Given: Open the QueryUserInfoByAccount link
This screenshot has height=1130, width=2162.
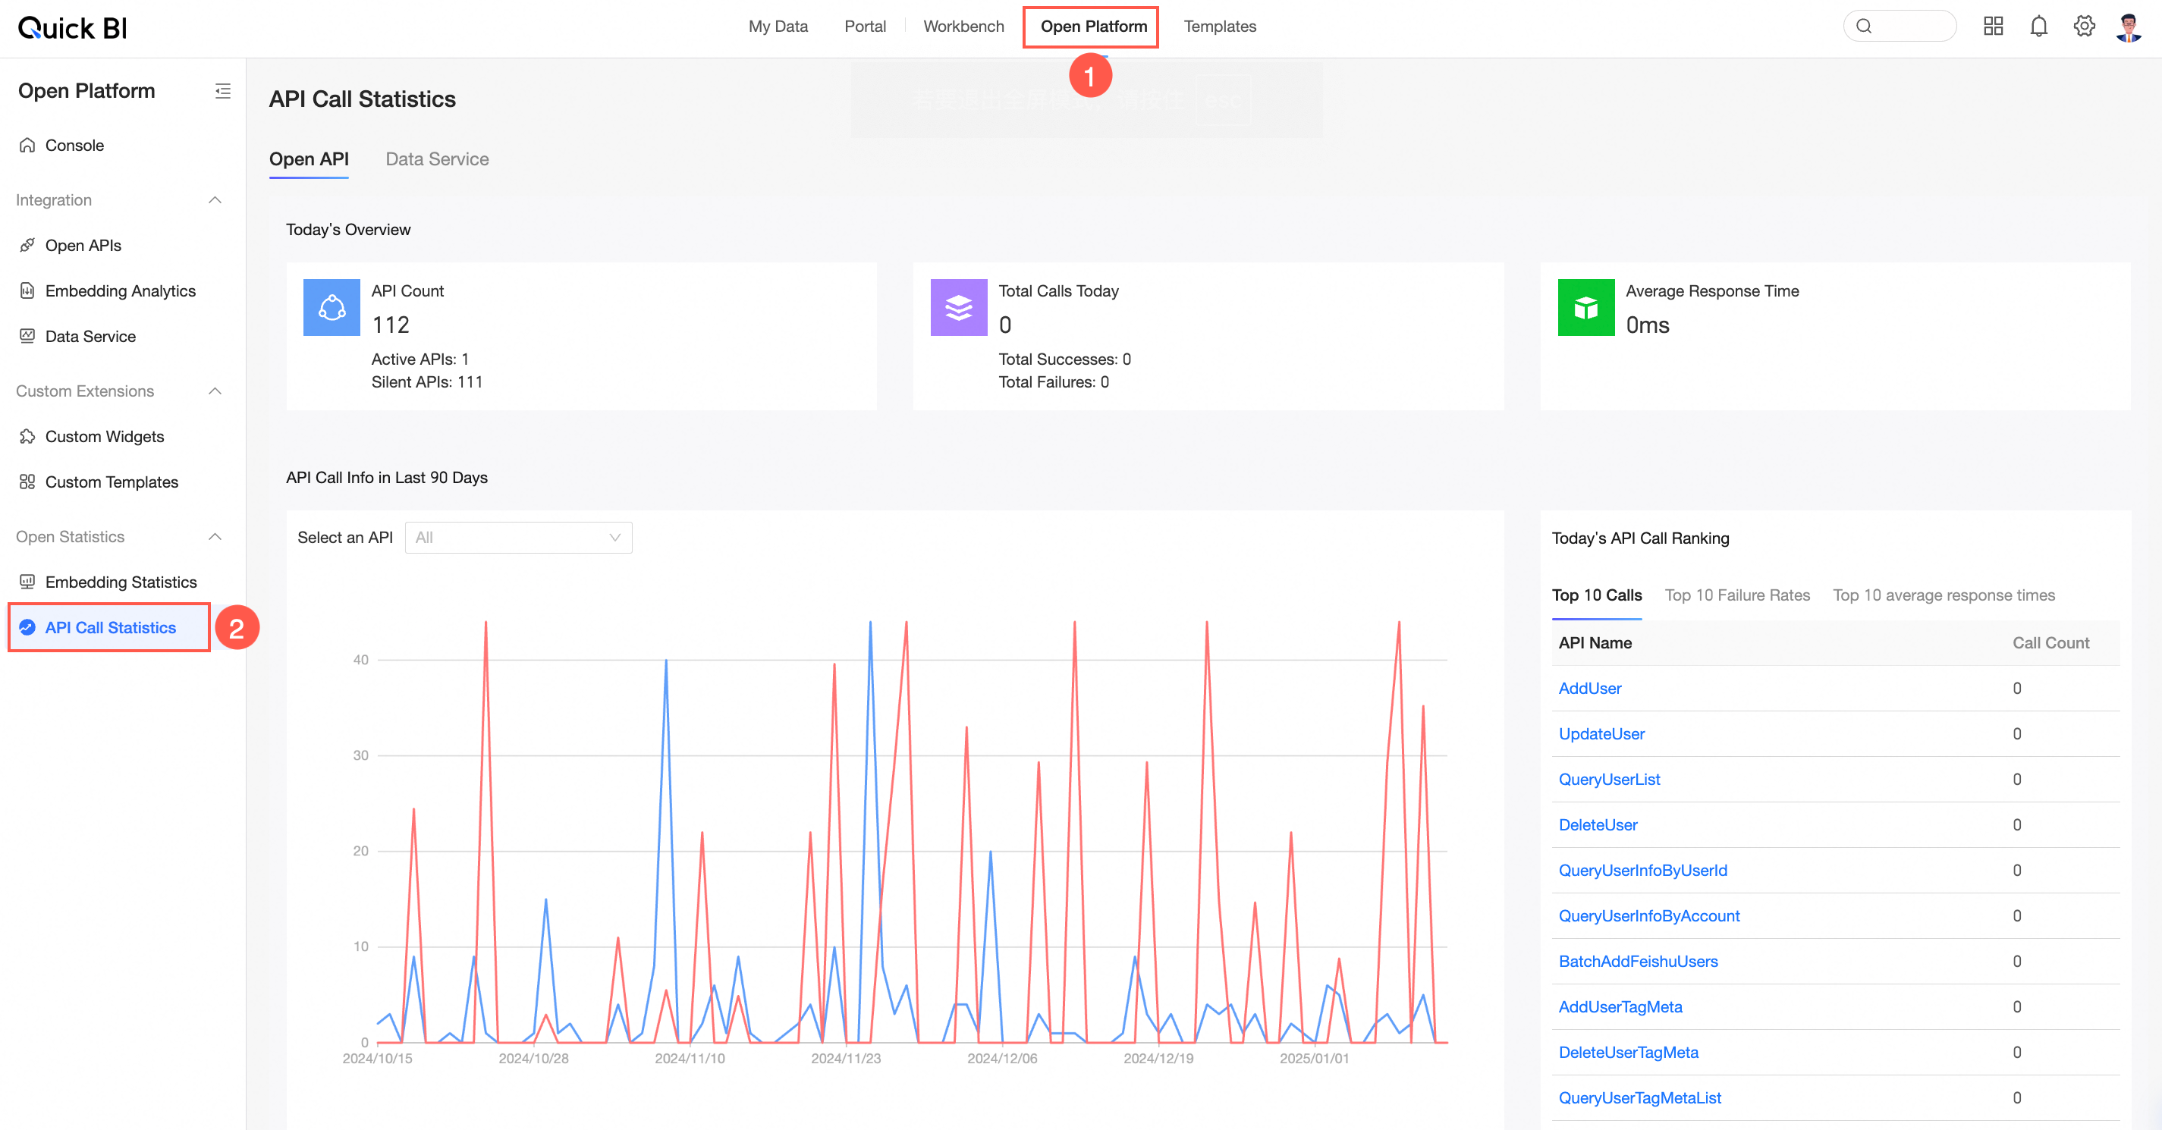Looking at the screenshot, I should click(1649, 915).
